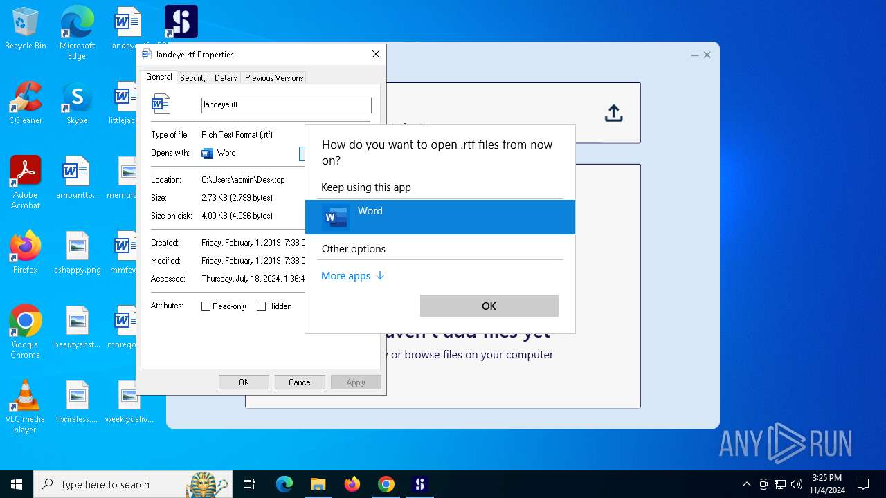
Task: Click the disabled Apply button in Properties
Action: (x=356, y=382)
